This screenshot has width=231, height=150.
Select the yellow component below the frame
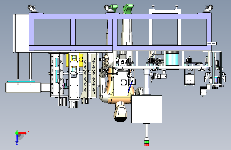tap(74, 60)
